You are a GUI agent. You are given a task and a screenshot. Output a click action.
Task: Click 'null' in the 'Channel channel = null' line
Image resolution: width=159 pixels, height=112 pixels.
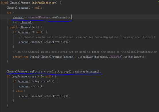point(37,7)
